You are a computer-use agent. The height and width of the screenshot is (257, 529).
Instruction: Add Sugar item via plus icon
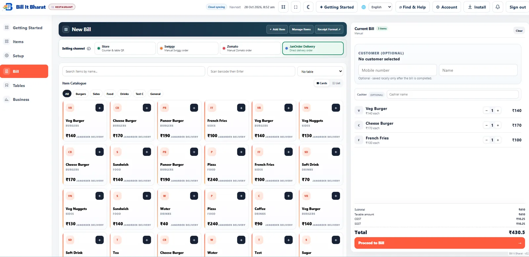[x=336, y=240]
